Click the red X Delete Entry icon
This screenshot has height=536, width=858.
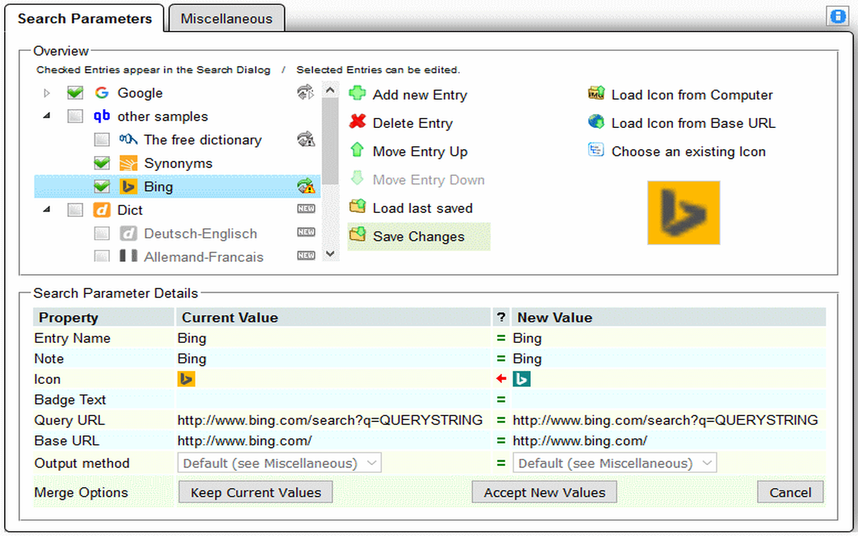[x=358, y=122]
